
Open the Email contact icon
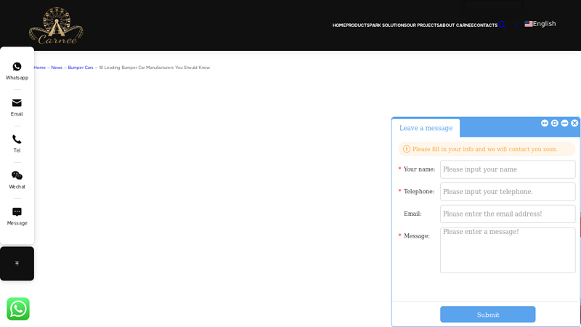tap(17, 103)
